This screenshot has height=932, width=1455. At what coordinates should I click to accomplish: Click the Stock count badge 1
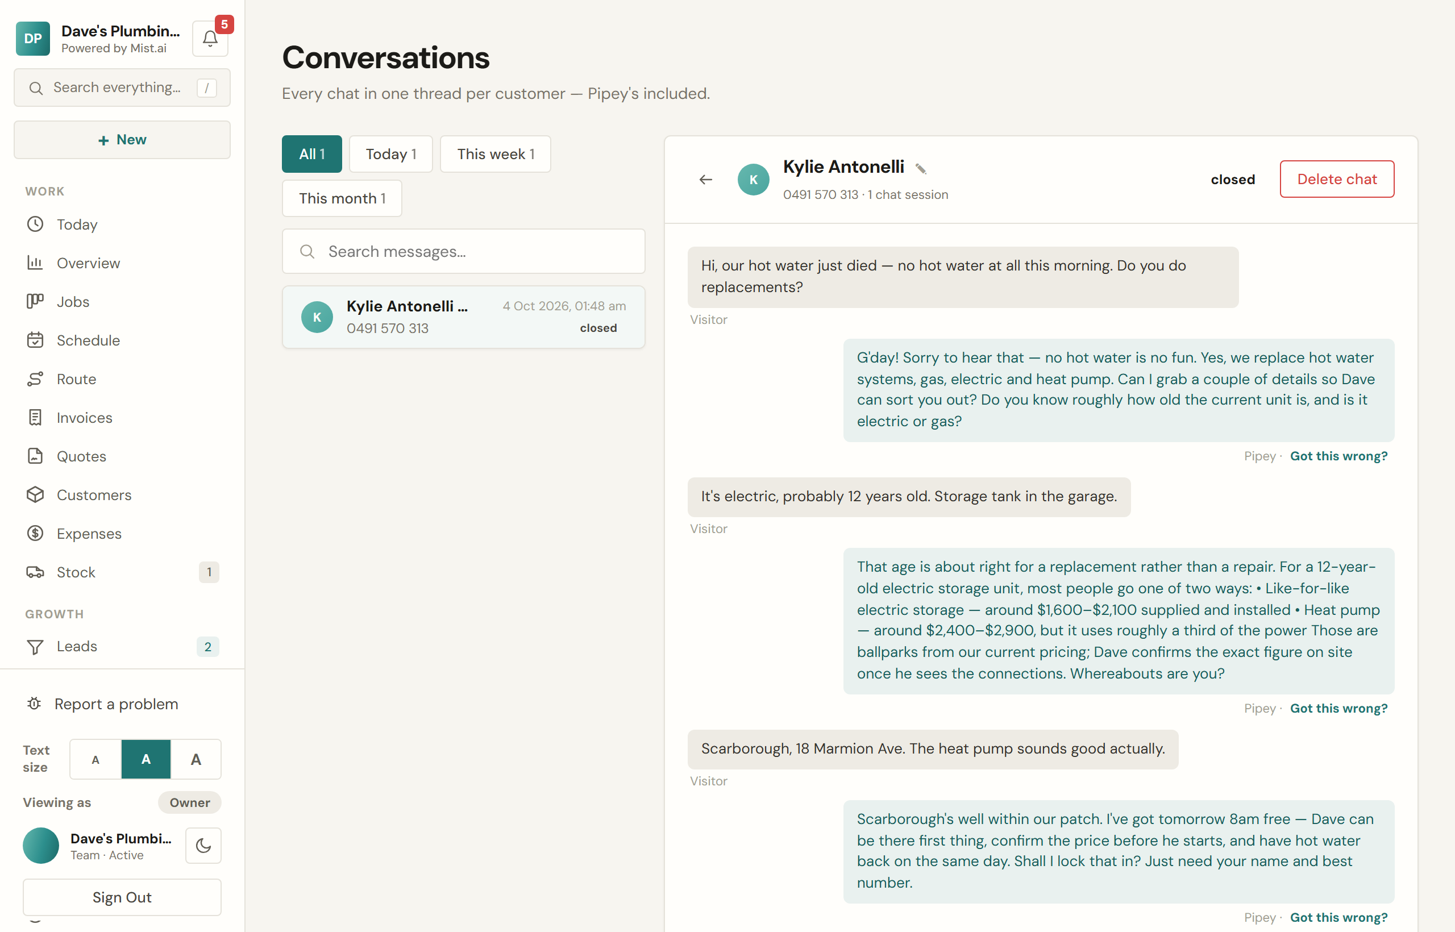click(x=209, y=572)
